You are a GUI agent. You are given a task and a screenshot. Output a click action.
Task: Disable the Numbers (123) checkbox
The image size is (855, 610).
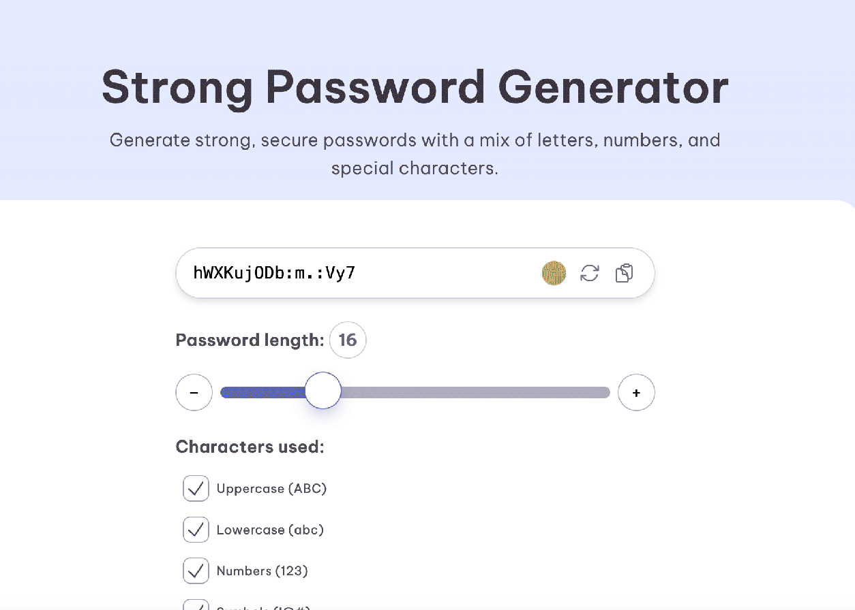coord(196,571)
